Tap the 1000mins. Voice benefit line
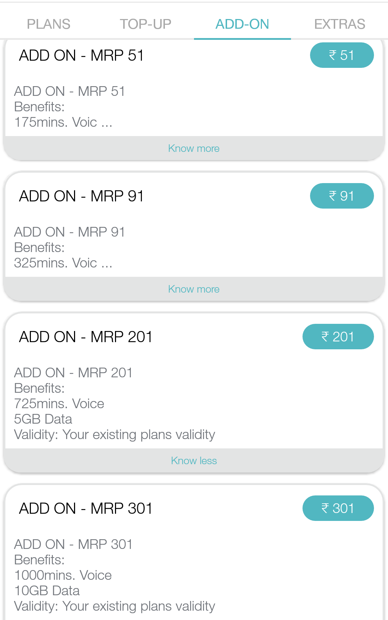Screen dimensions: 388x620 [x=63, y=575]
